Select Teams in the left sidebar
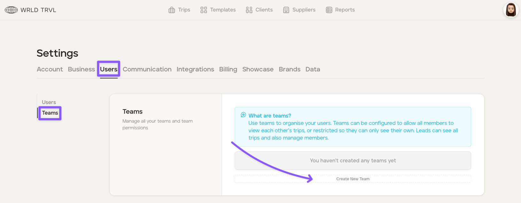This screenshot has height=203, width=521. [50, 113]
